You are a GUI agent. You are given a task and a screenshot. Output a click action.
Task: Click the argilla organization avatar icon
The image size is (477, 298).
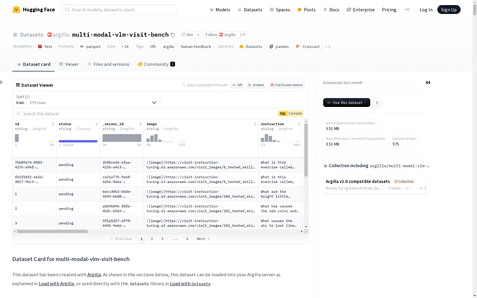coord(49,35)
